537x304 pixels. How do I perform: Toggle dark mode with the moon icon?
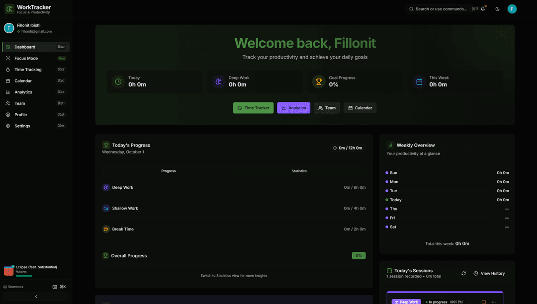(x=497, y=9)
